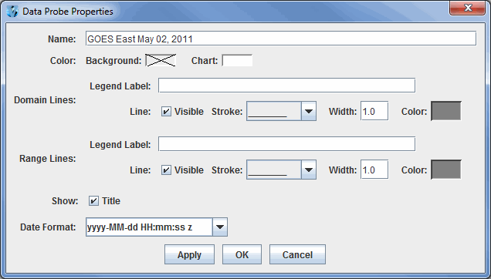
Task: Open Domain Lines Stroke dropdown
Action: (x=281, y=111)
